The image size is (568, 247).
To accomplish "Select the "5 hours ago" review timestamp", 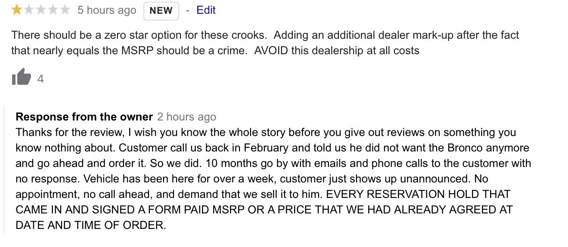I will [x=107, y=10].
